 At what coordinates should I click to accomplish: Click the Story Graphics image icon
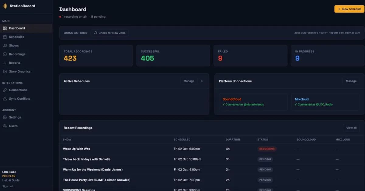tap(5, 72)
